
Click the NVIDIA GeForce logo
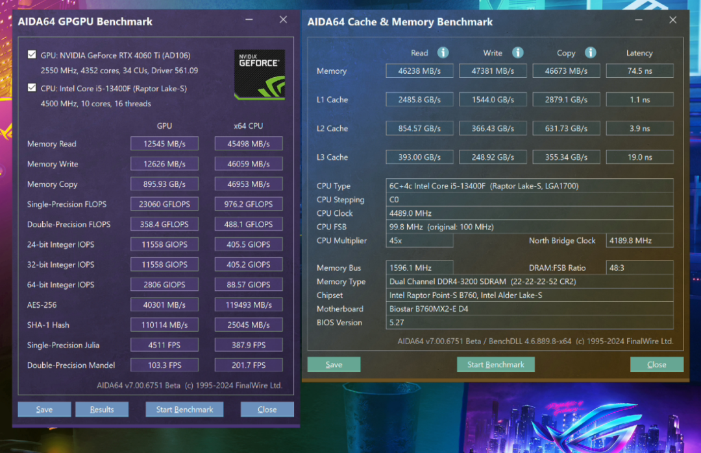click(x=259, y=75)
